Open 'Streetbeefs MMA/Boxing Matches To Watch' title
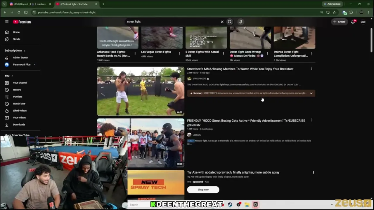 pos(240,69)
